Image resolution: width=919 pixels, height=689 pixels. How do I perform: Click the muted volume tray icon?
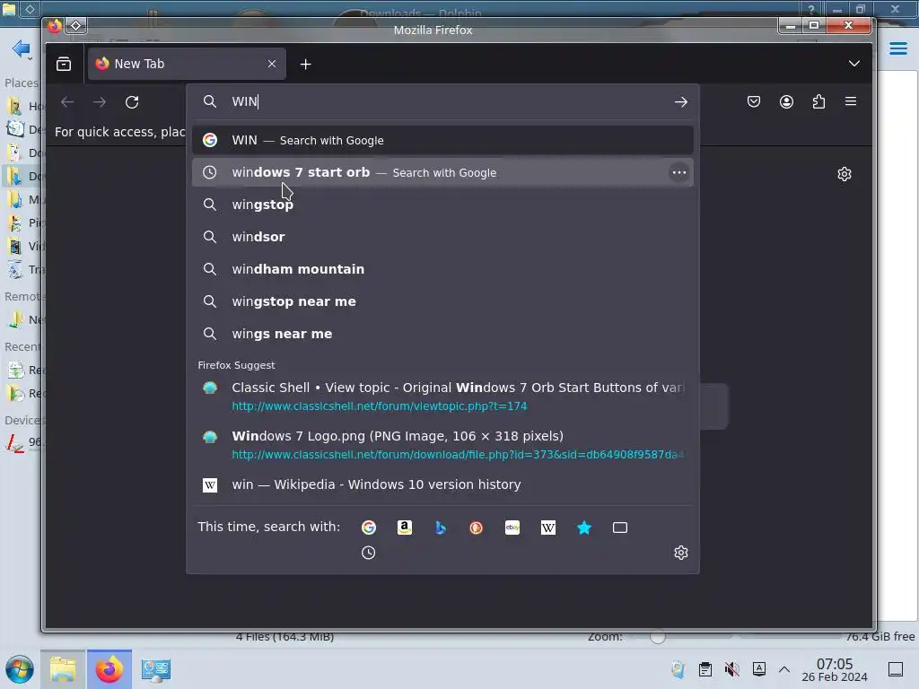click(732, 669)
